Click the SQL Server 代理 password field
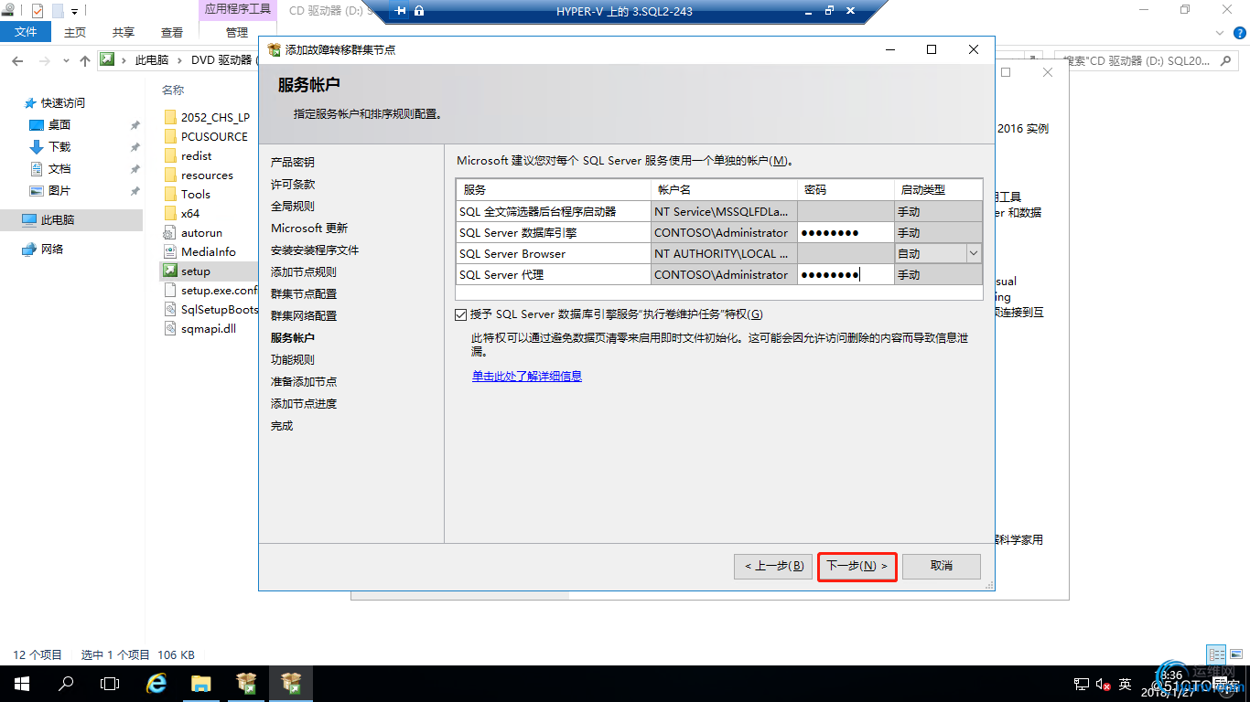 [x=846, y=274]
